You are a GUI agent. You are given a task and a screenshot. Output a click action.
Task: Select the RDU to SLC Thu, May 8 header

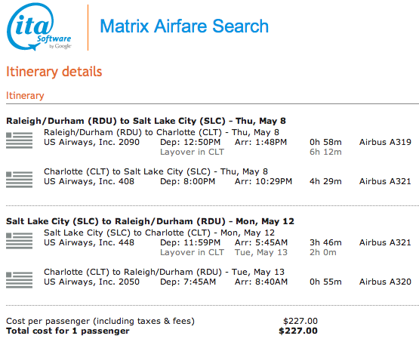click(x=146, y=121)
